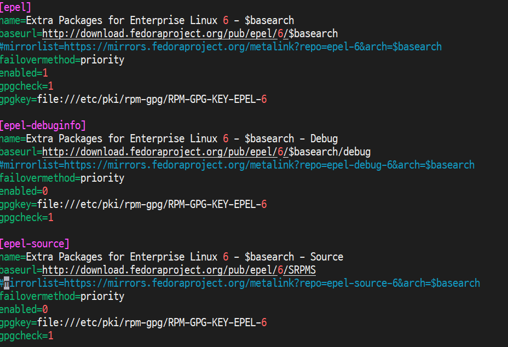Click enabled=0 under epel-source
Image resolution: width=508 pixels, height=347 pixels.
pos(24,309)
